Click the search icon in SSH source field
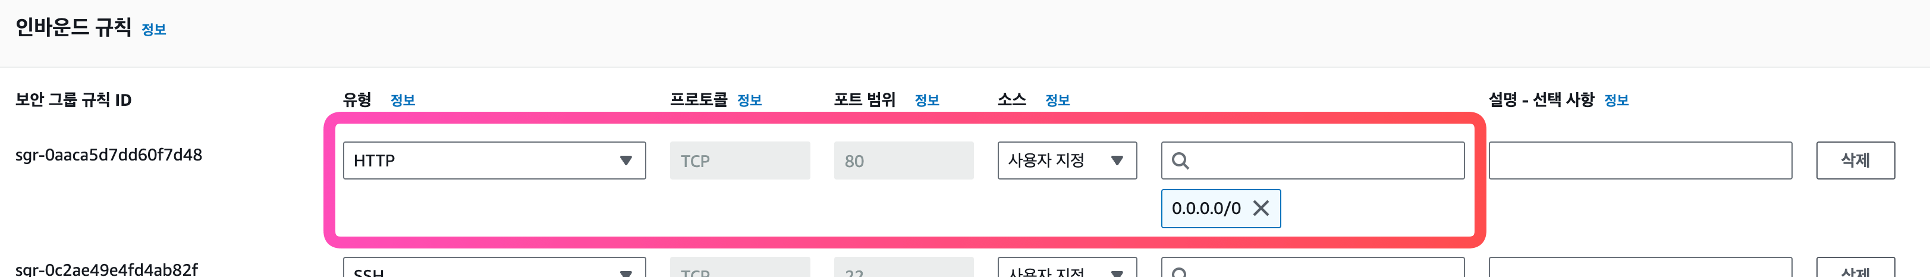 [1180, 272]
